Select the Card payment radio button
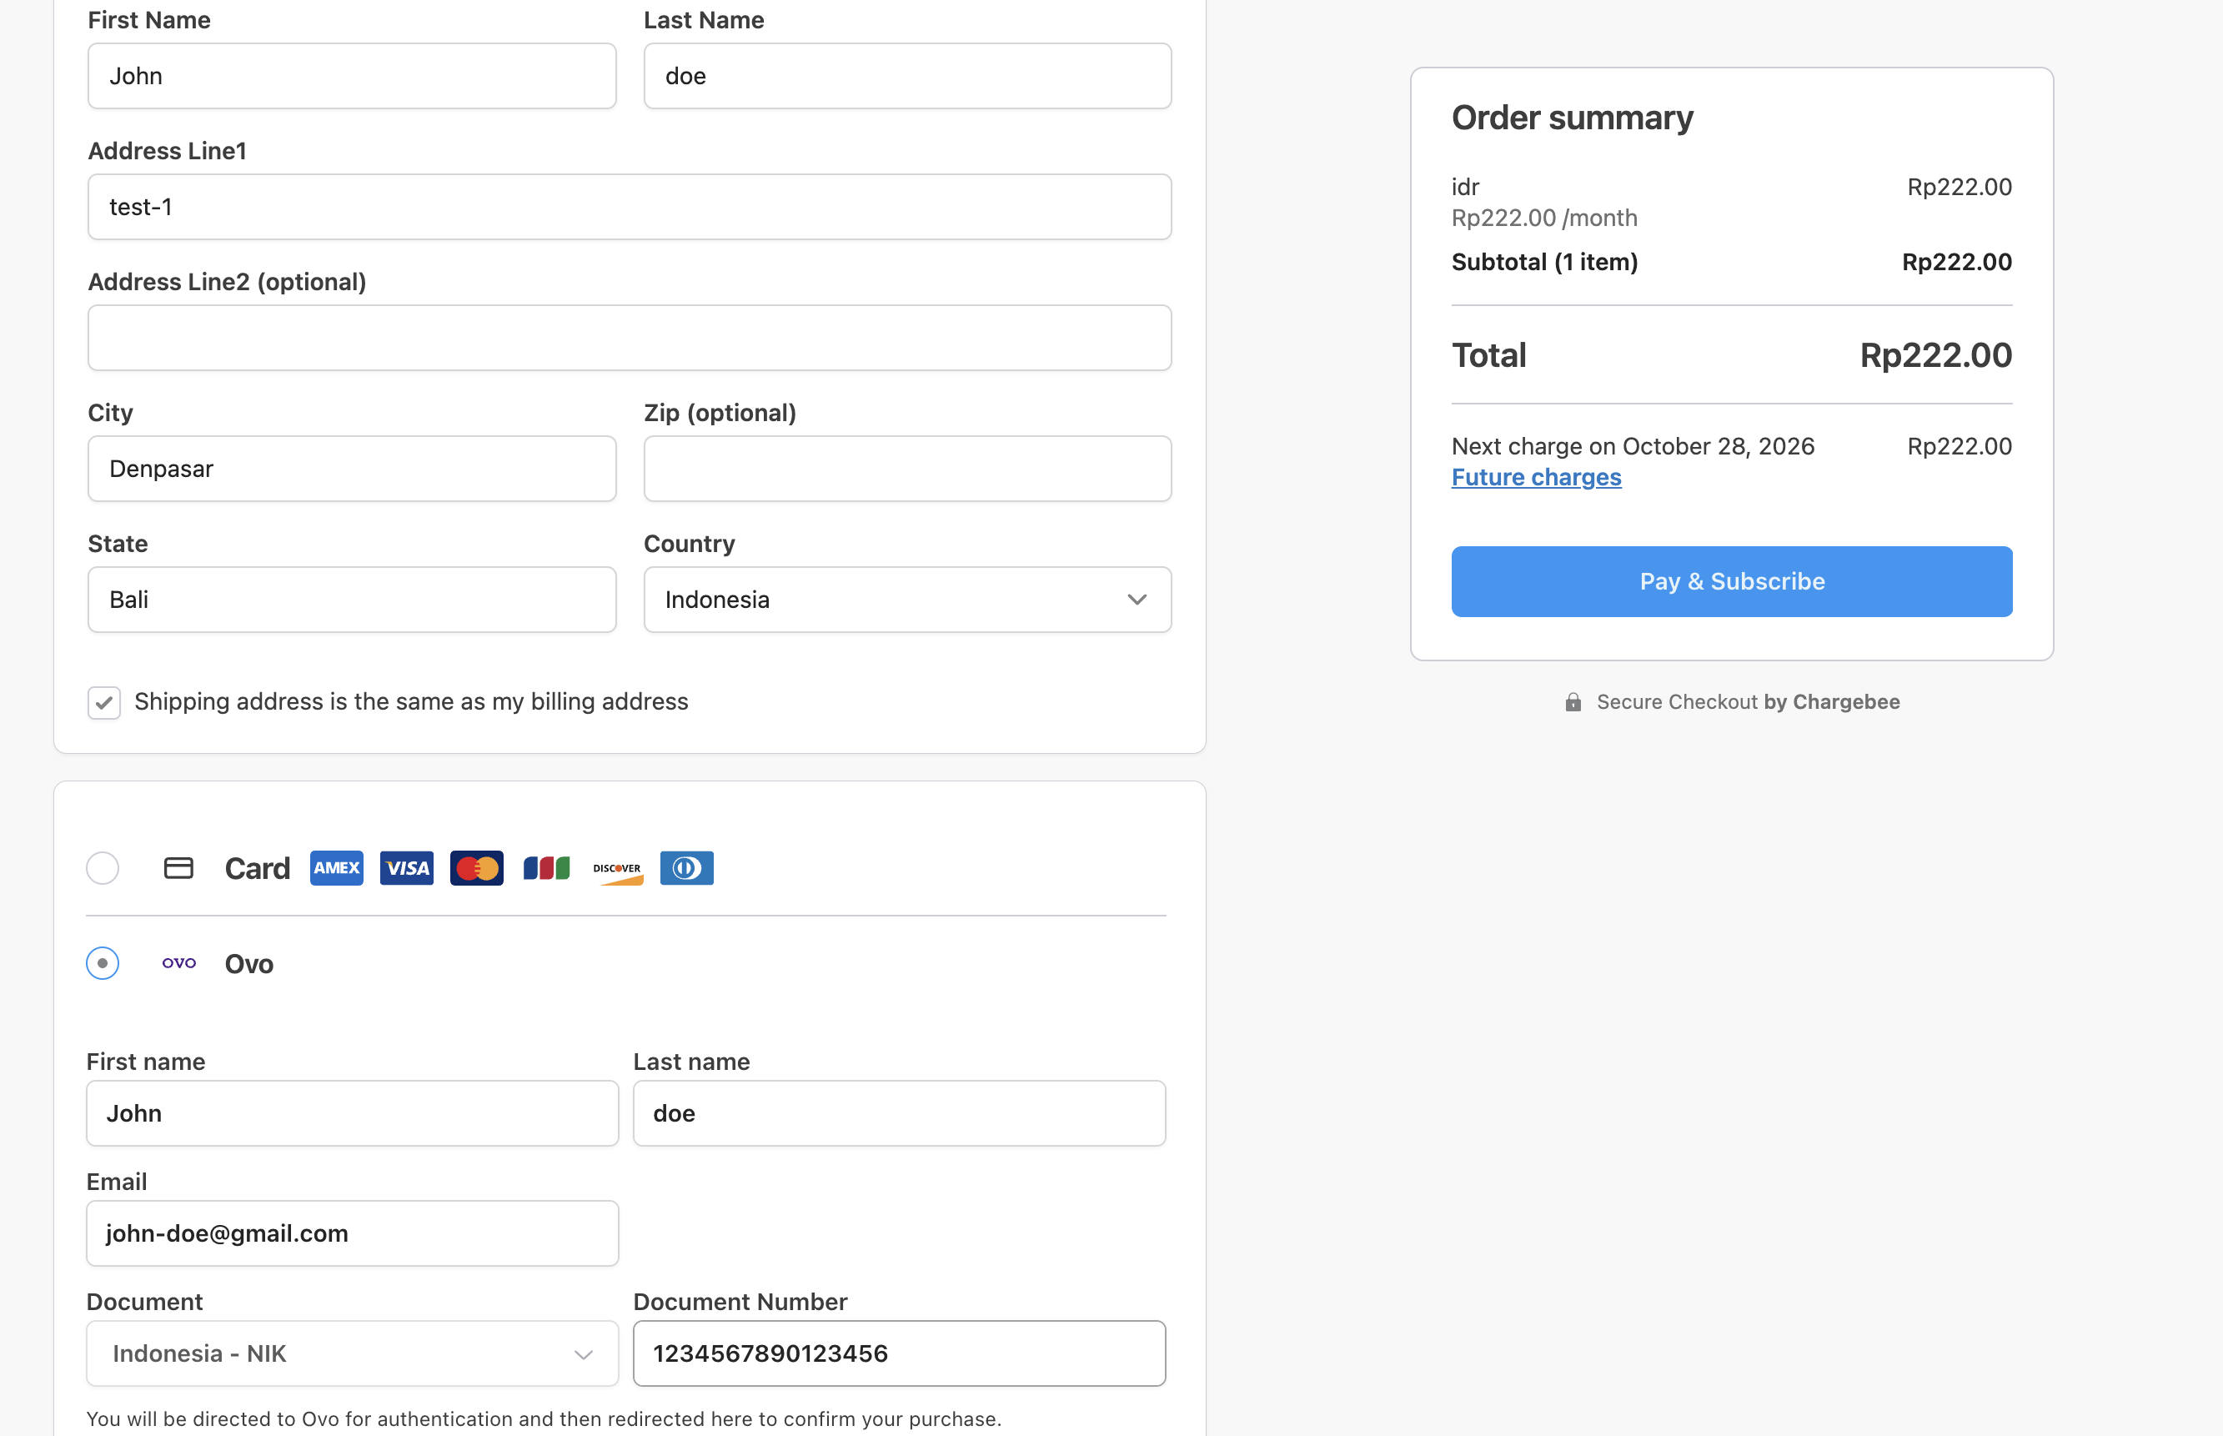The height and width of the screenshot is (1436, 2223). pyautogui.click(x=103, y=868)
